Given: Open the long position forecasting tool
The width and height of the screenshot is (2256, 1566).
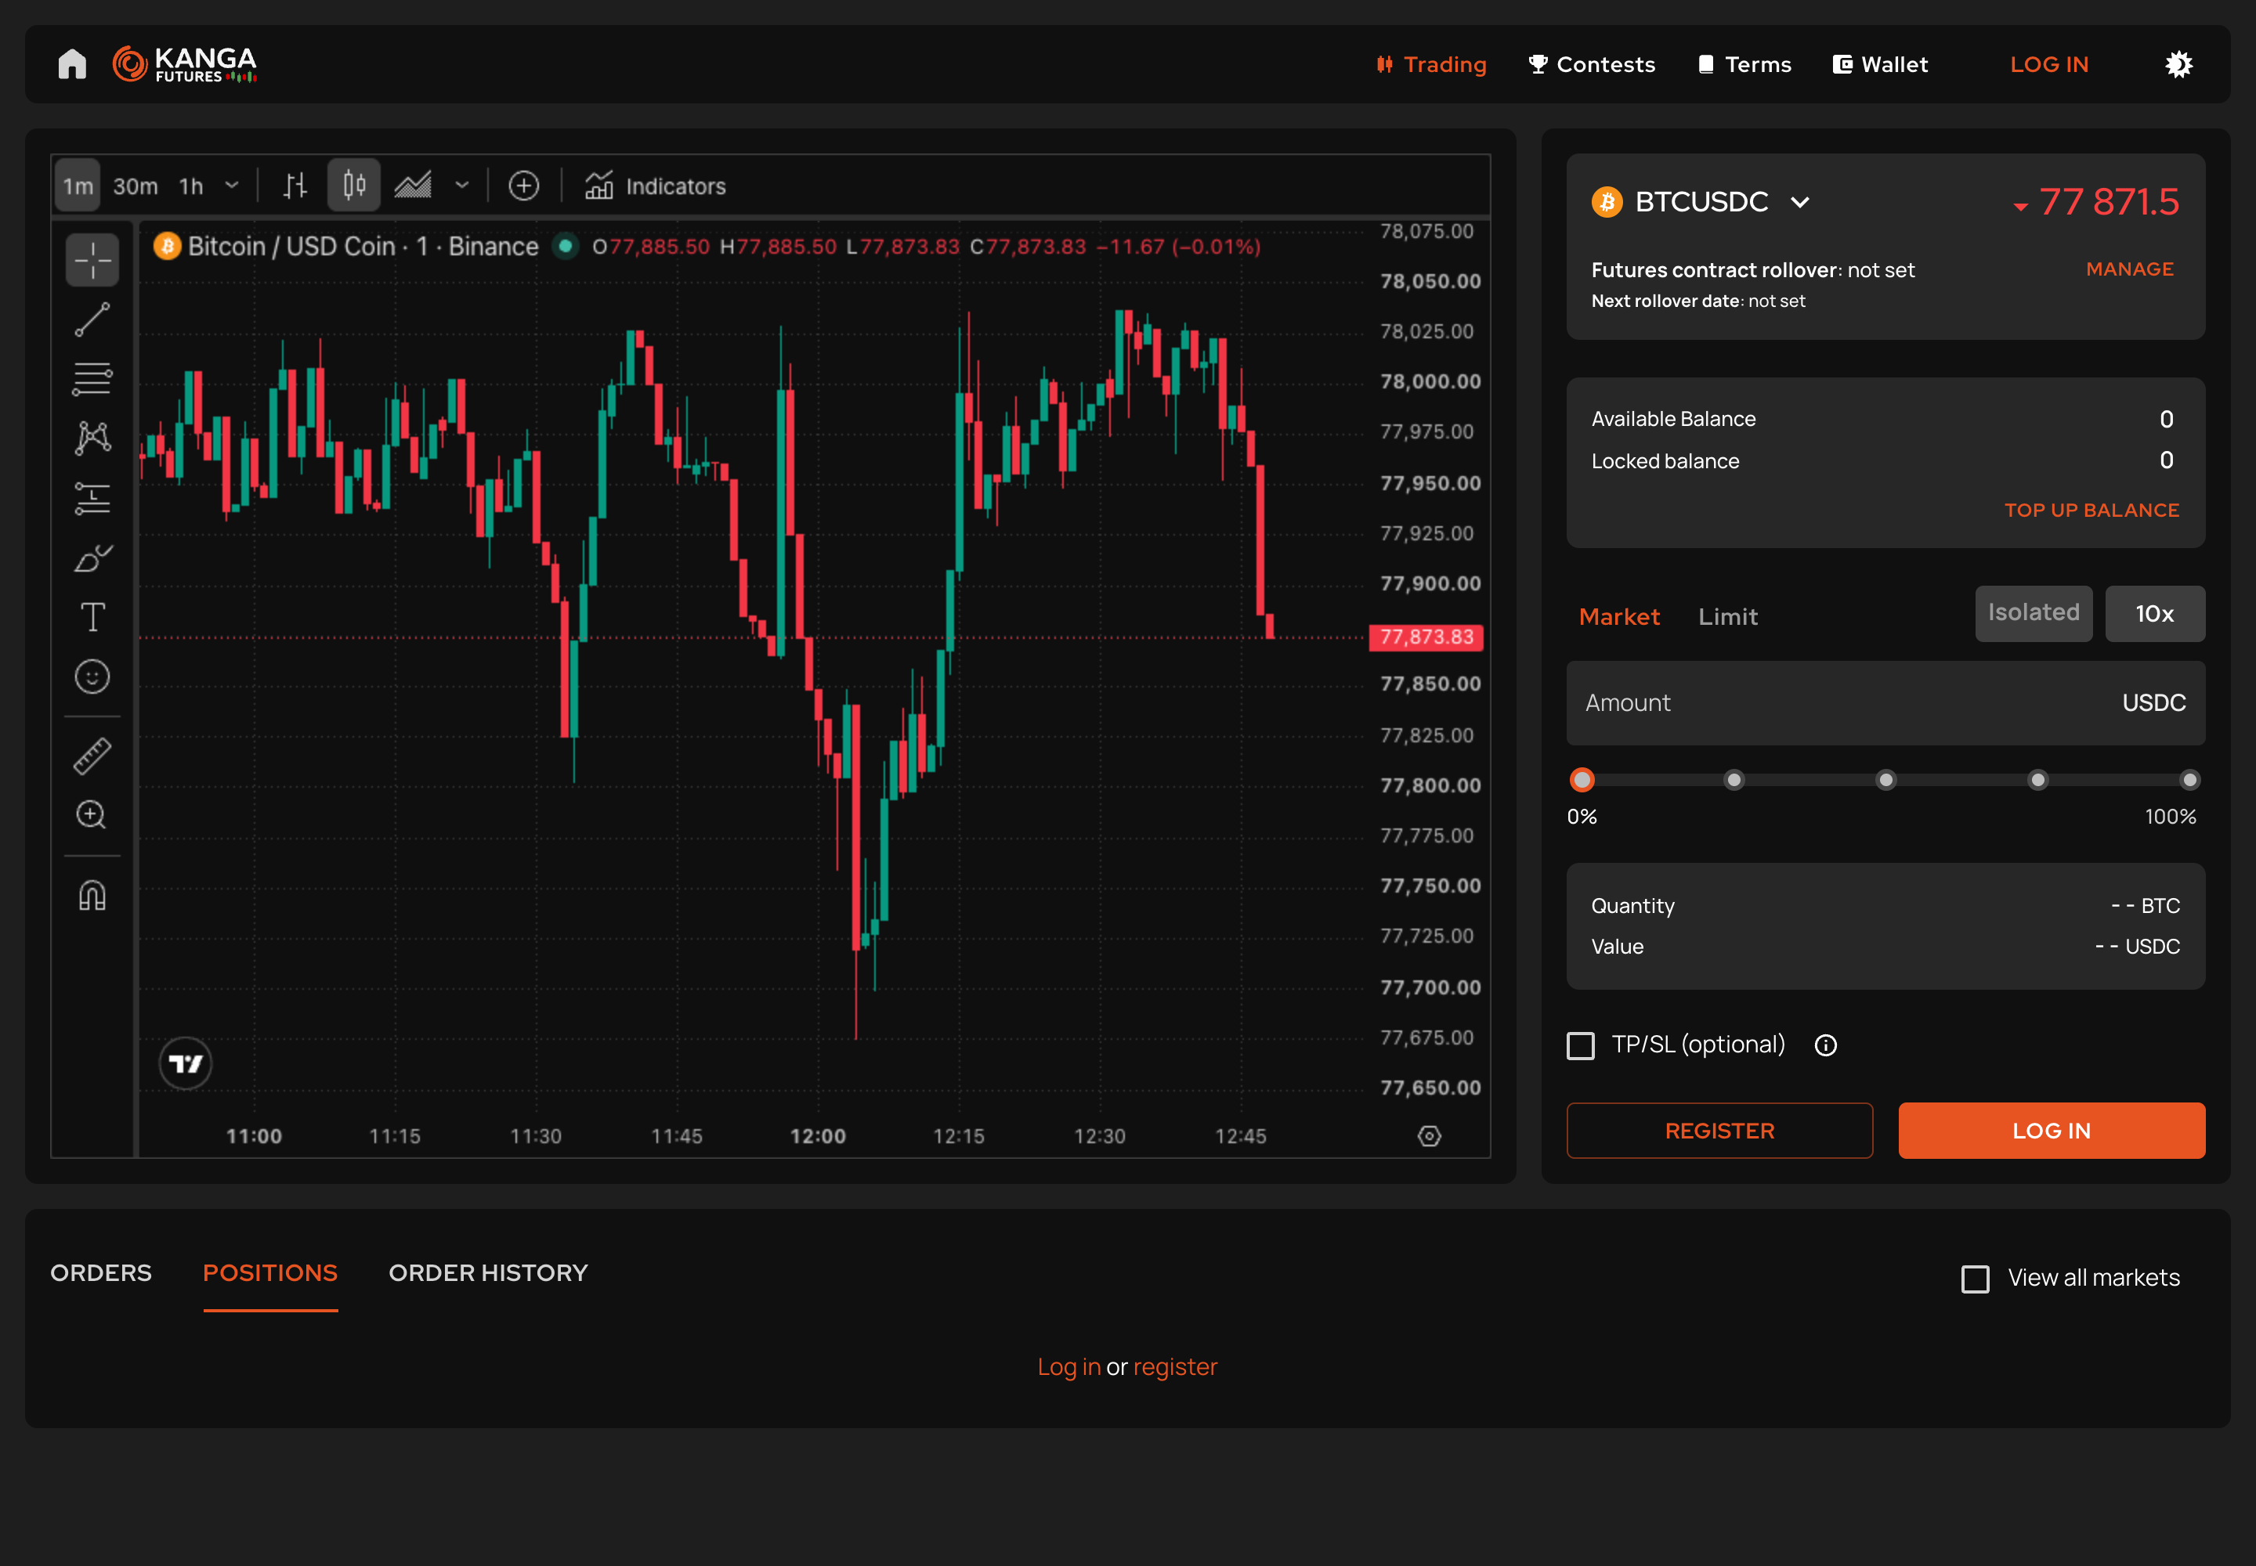Looking at the screenshot, I should click(x=92, y=499).
